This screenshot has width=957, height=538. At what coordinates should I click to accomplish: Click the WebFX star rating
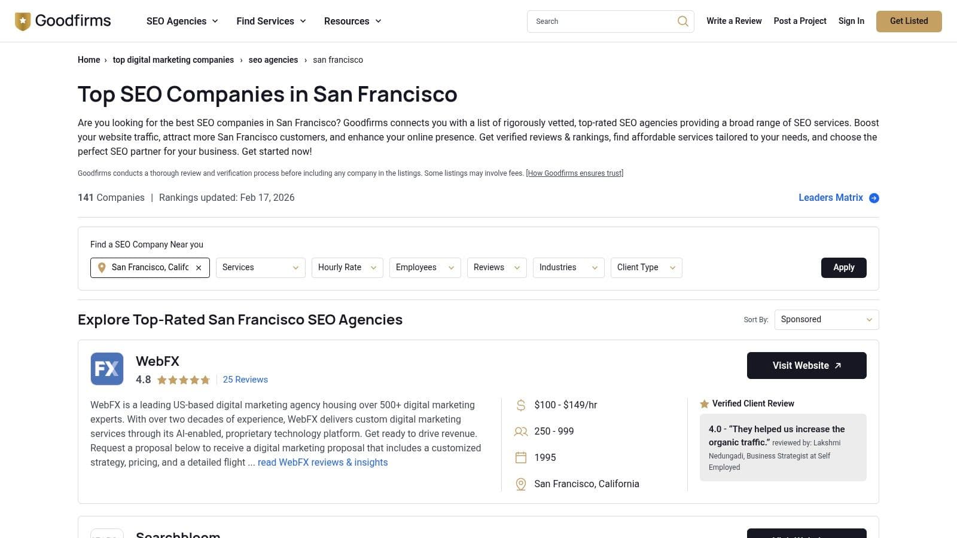point(184,380)
